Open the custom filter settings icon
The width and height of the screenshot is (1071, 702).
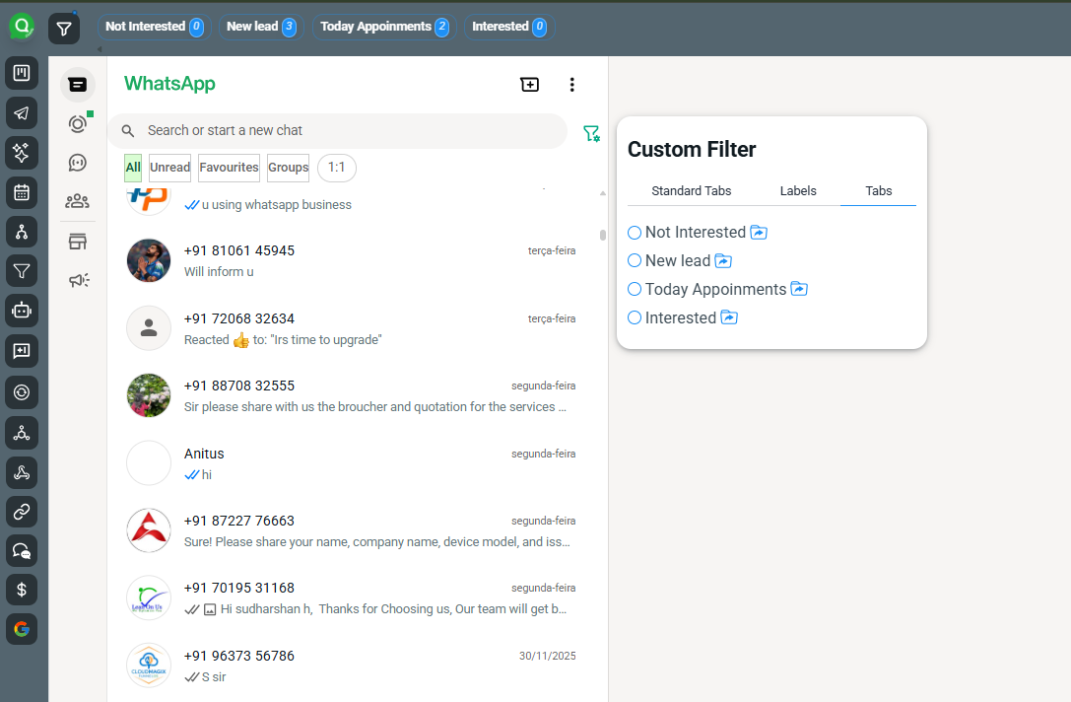(x=591, y=133)
